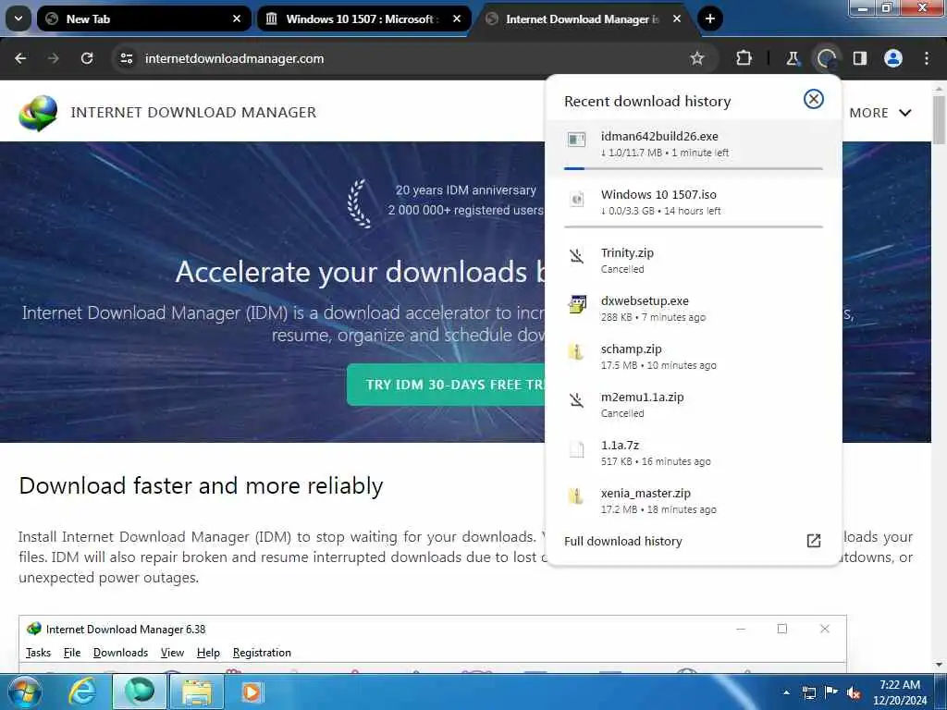Screen dimensions: 947x710
Task: Open 1.1a.7z from download history
Action: [x=694, y=453]
